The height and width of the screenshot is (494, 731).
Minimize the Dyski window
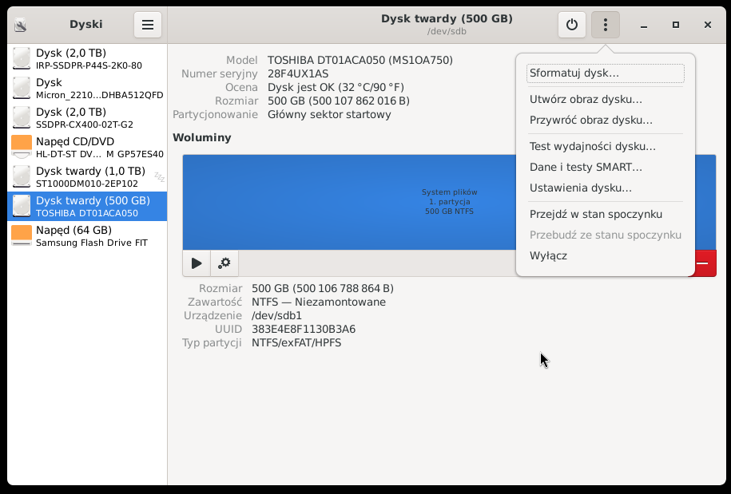tap(644, 25)
